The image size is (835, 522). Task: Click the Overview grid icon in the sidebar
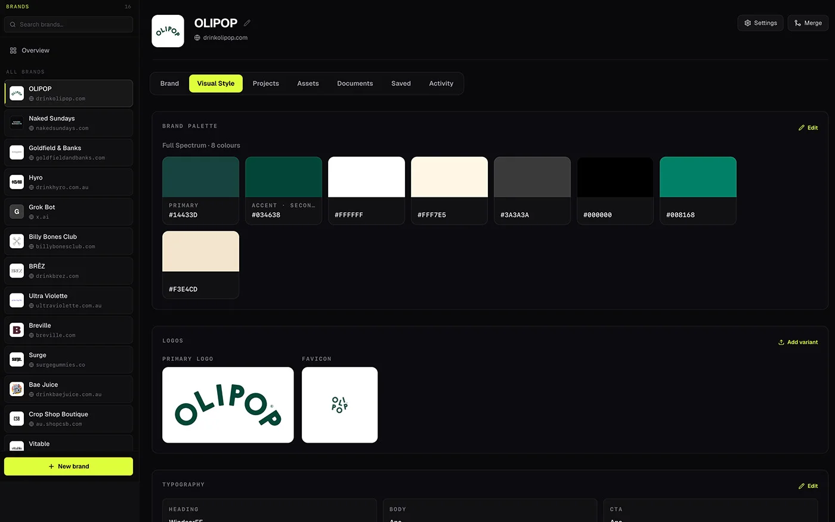click(13, 51)
